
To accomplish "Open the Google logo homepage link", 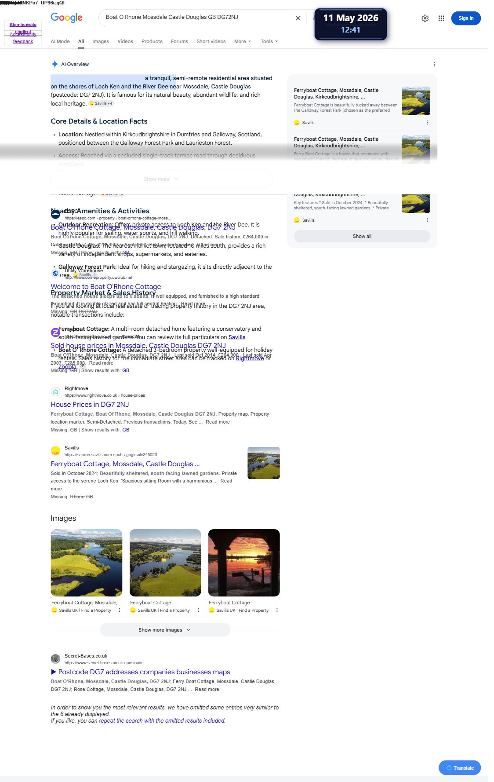I will click(66, 18).
